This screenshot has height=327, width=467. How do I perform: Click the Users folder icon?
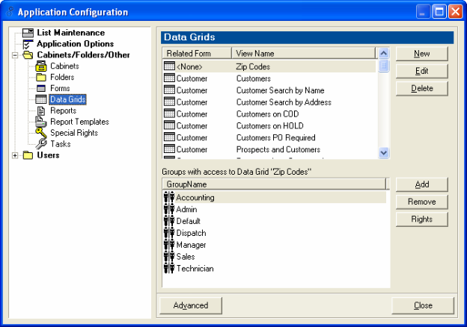coord(28,155)
